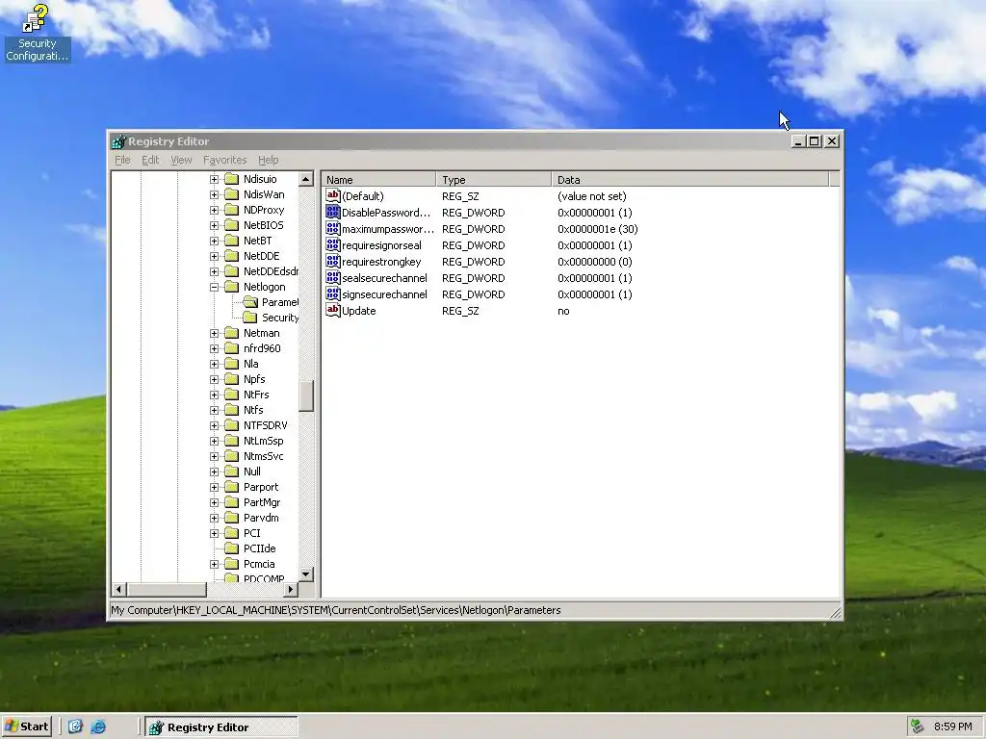
Task: Expand the Ndisuio tree node
Action: (x=214, y=179)
